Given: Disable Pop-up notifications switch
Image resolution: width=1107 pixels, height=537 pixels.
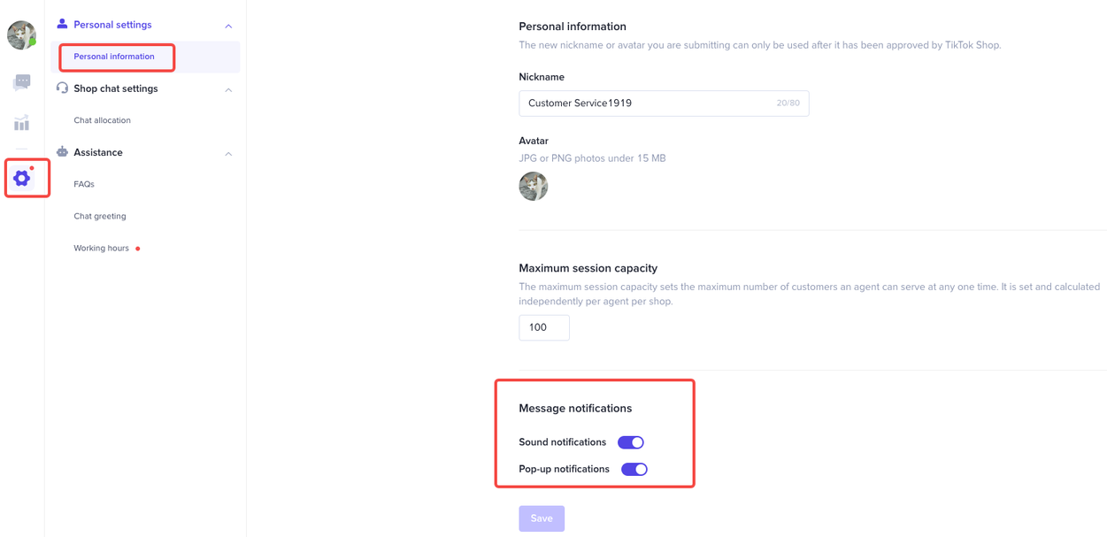Looking at the screenshot, I should pos(634,469).
